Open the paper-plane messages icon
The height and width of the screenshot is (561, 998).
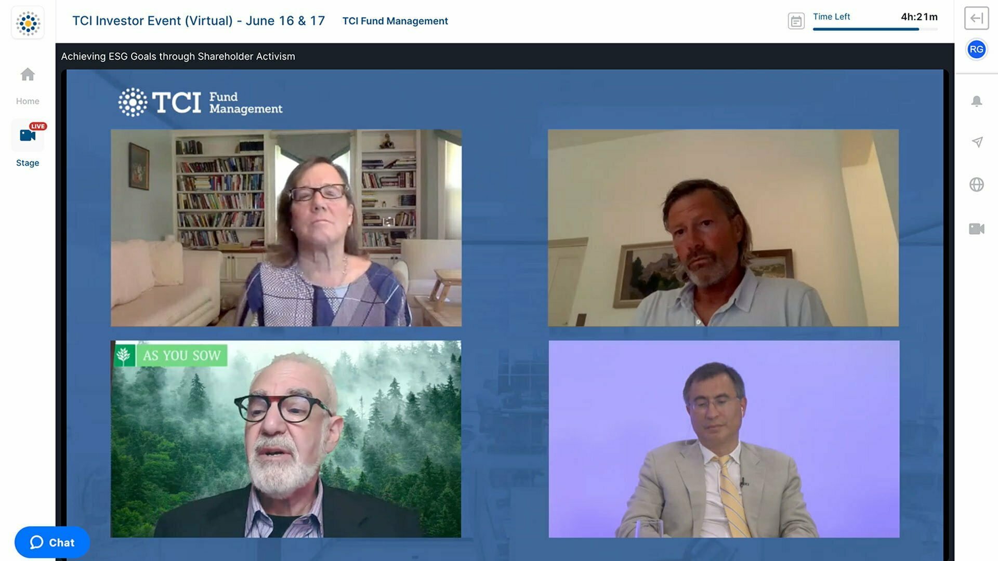(x=977, y=142)
